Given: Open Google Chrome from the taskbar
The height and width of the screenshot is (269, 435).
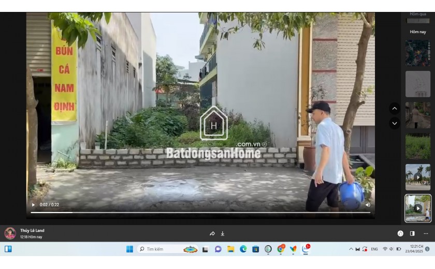Looking at the screenshot, I should [x=281, y=249].
